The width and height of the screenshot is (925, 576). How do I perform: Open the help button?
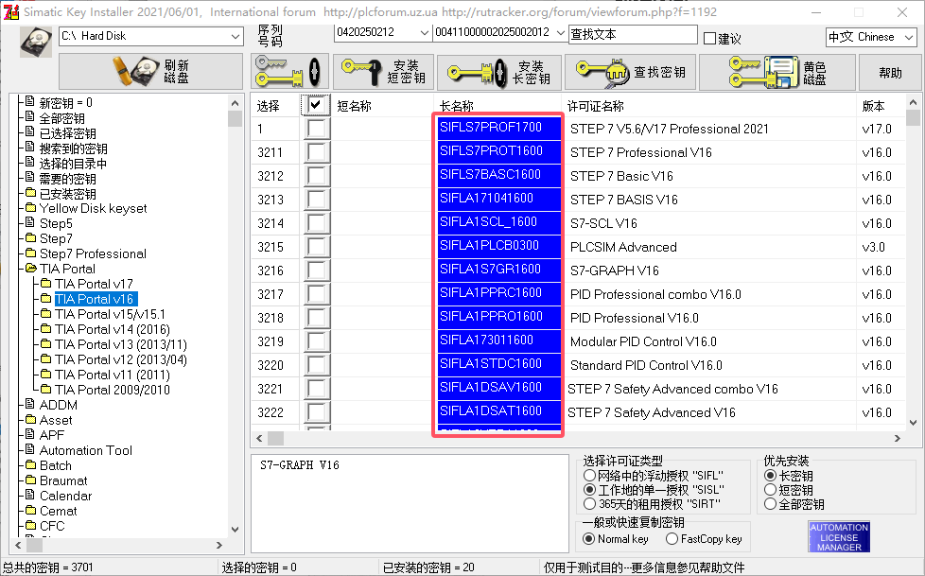[890, 72]
